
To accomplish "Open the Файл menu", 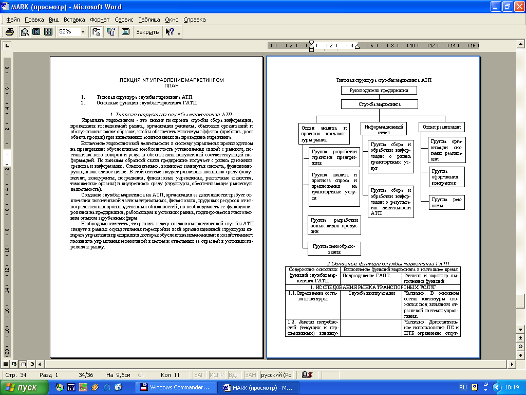I will click(x=13, y=20).
